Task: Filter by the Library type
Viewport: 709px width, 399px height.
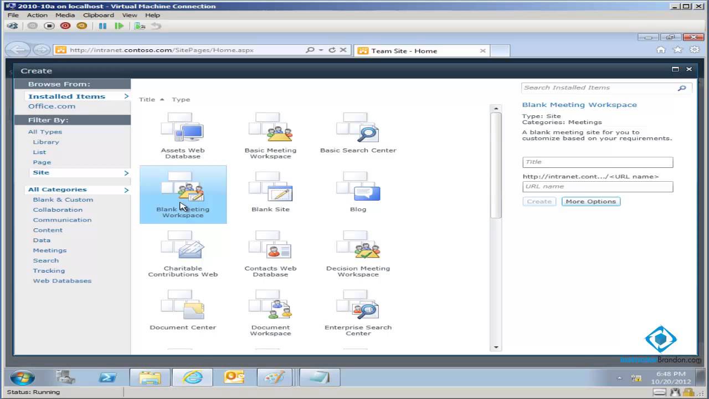Action: [46, 142]
